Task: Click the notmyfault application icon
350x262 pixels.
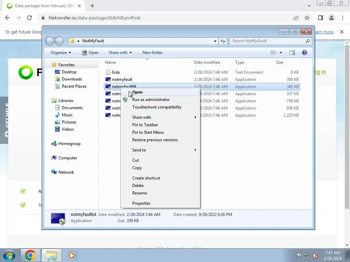Action: click(x=108, y=79)
